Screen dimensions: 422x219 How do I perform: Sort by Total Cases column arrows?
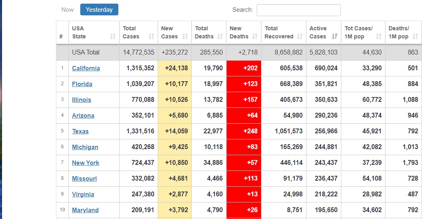151,36
